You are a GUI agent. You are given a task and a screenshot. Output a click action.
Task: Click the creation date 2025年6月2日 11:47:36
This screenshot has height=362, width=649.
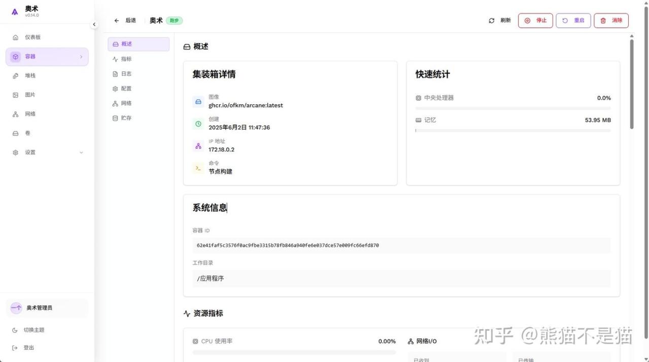click(239, 128)
